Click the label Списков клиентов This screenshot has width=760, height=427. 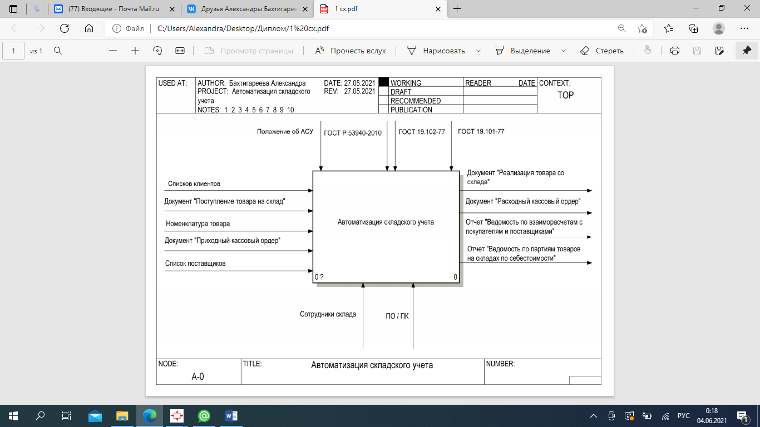[194, 183]
